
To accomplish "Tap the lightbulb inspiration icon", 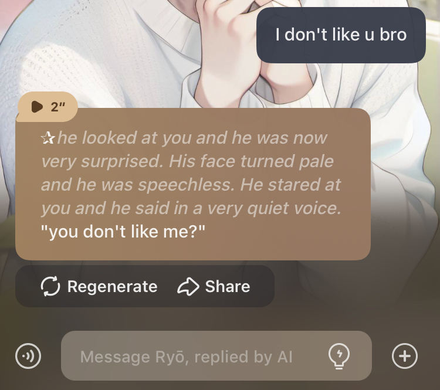I will (x=339, y=356).
